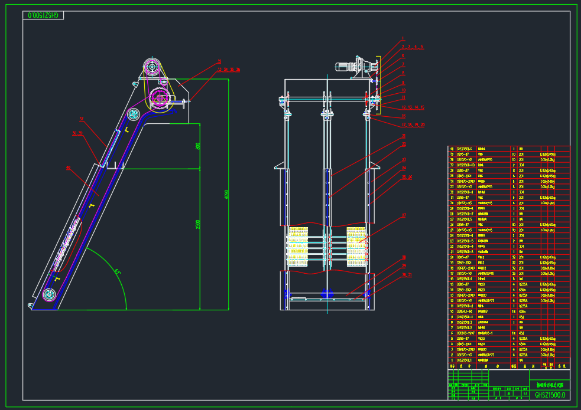Screen dimensions: 581x410
Task: Select the green GHSZ1500.0 title block text
Action: tap(550, 395)
